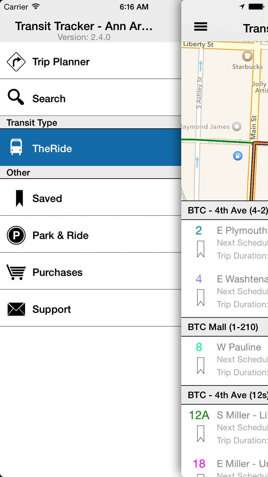Toggle bookmark for route 12A S Miller
Image resolution: width=268 pixels, height=477 pixels.
[x=200, y=434]
